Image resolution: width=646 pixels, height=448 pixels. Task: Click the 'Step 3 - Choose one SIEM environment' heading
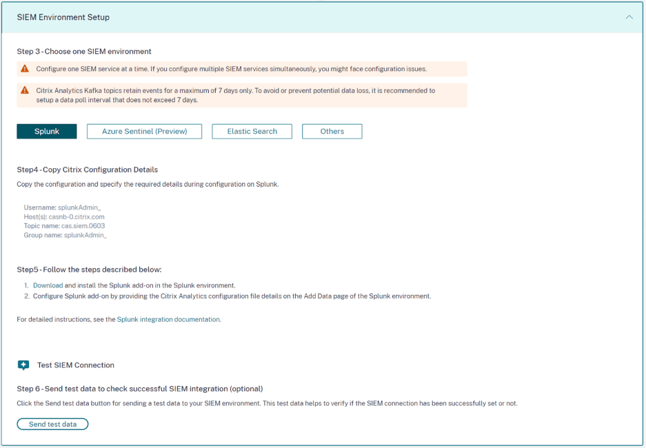84,52
